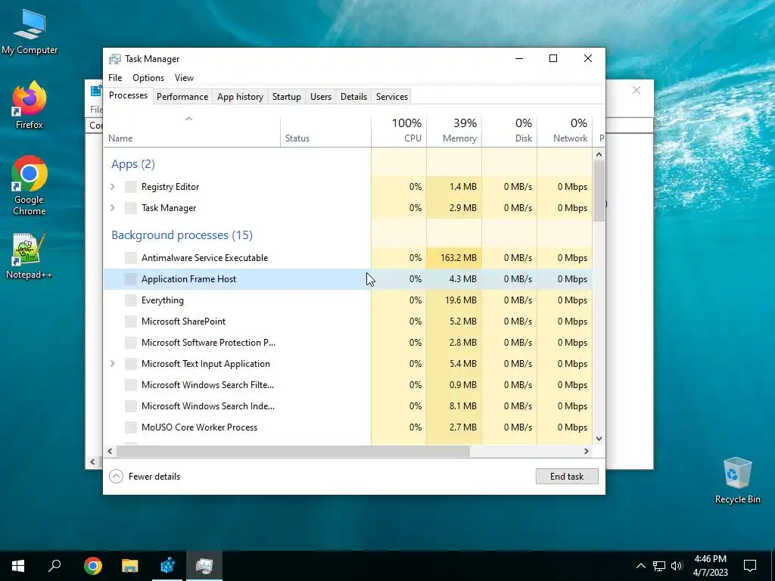Select the Application Frame Host row
The width and height of the screenshot is (775, 581).
tap(347, 279)
